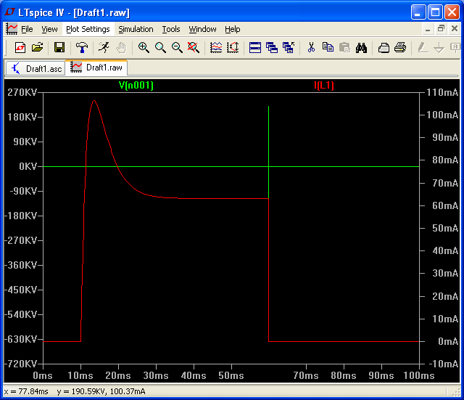Image resolution: width=464 pixels, height=400 pixels.
Task: Switch to the Draft1.asc tab
Action: tap(36, 69)
